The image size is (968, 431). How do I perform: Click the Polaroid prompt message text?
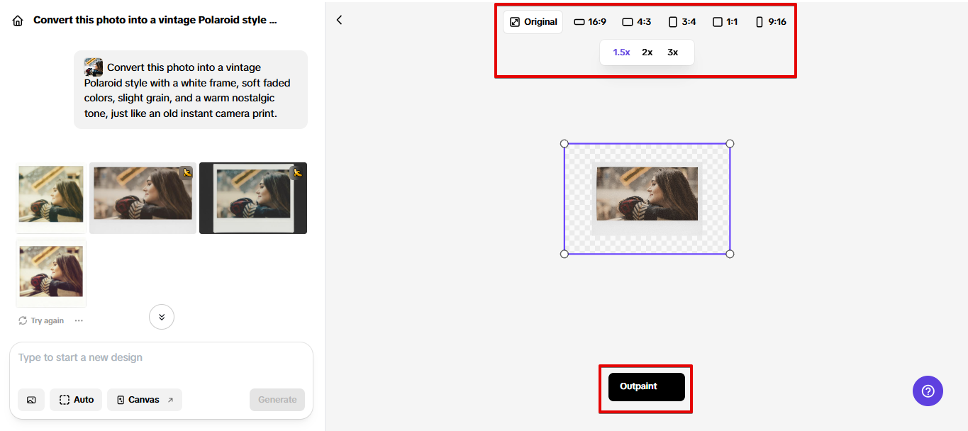pos(188,90)
